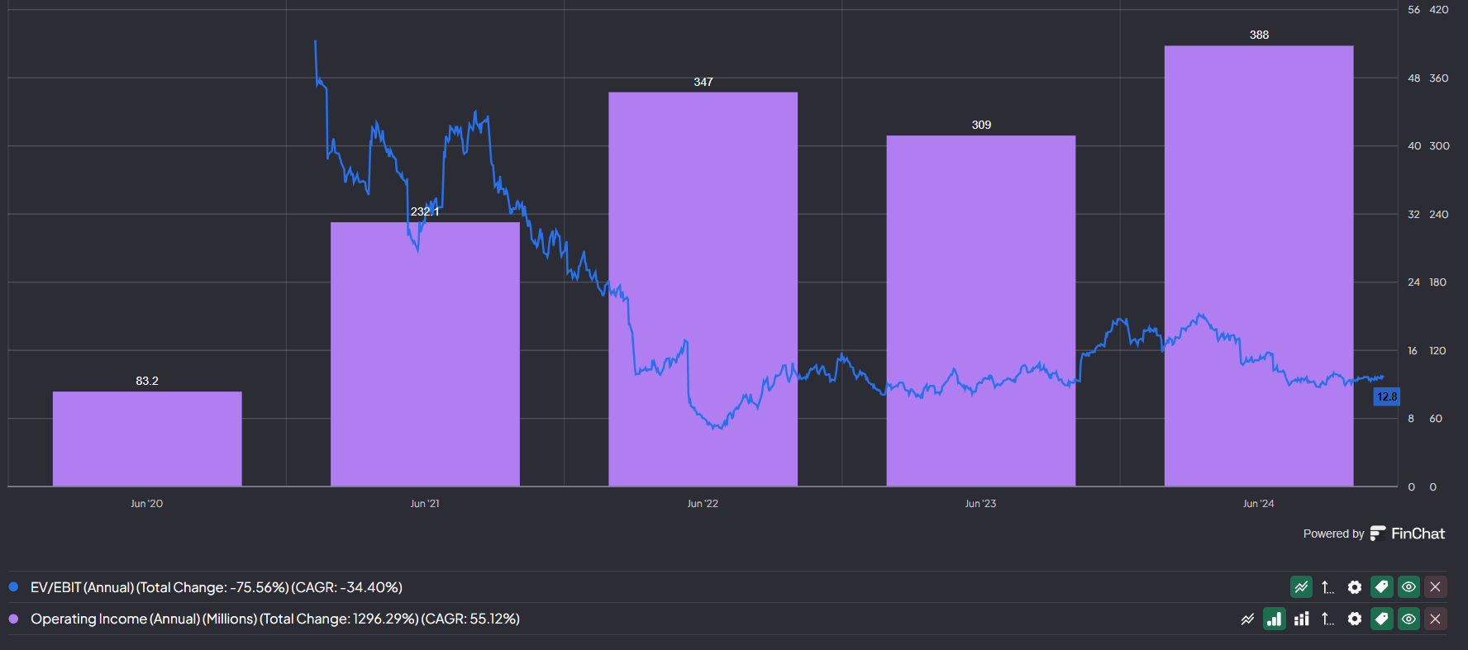1468x650 pixels.
Task: Remove the EV/EBIT series
Action: coord(1435,587)
